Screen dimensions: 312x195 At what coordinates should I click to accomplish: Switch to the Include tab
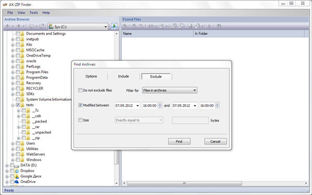point(123,76)
